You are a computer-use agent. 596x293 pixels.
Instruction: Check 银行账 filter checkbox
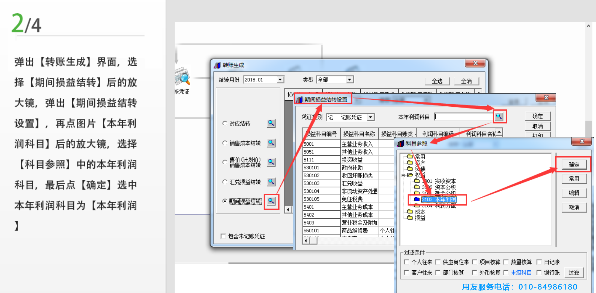(x=539, y=272)
